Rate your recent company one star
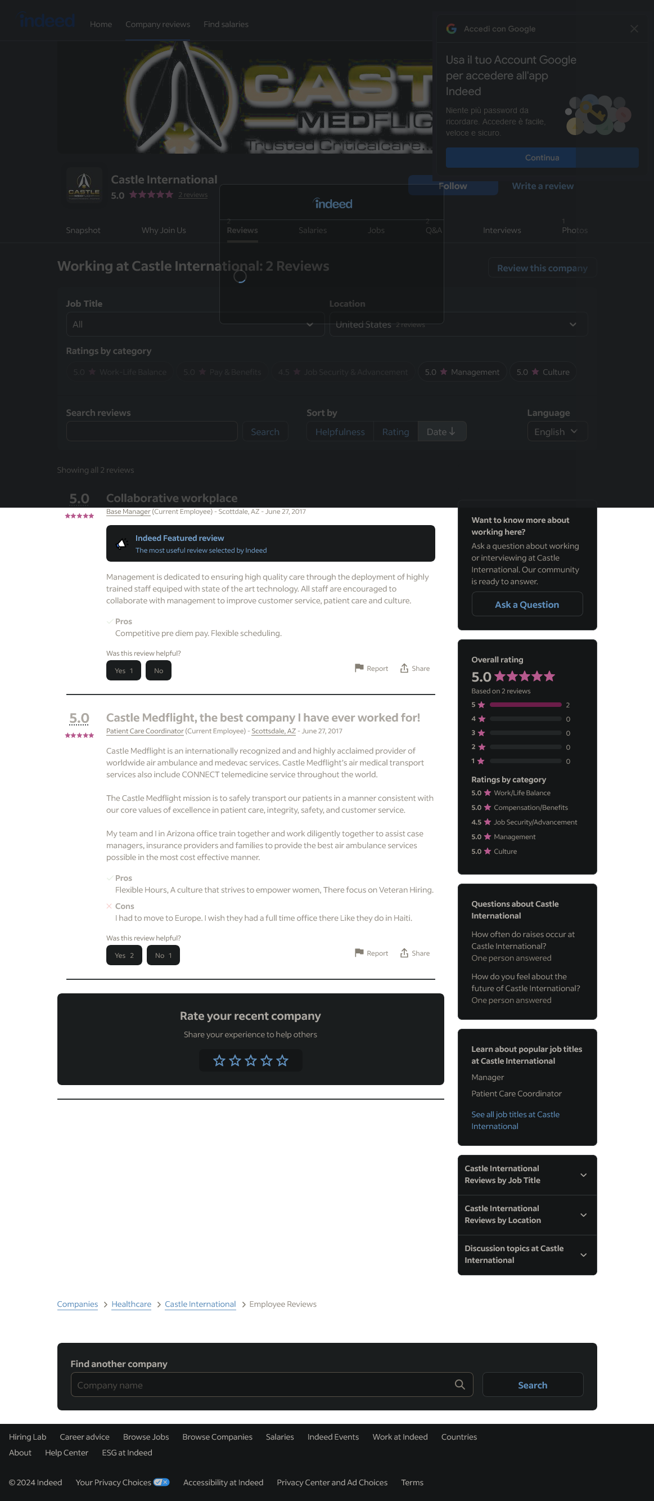 (219, 1060)
